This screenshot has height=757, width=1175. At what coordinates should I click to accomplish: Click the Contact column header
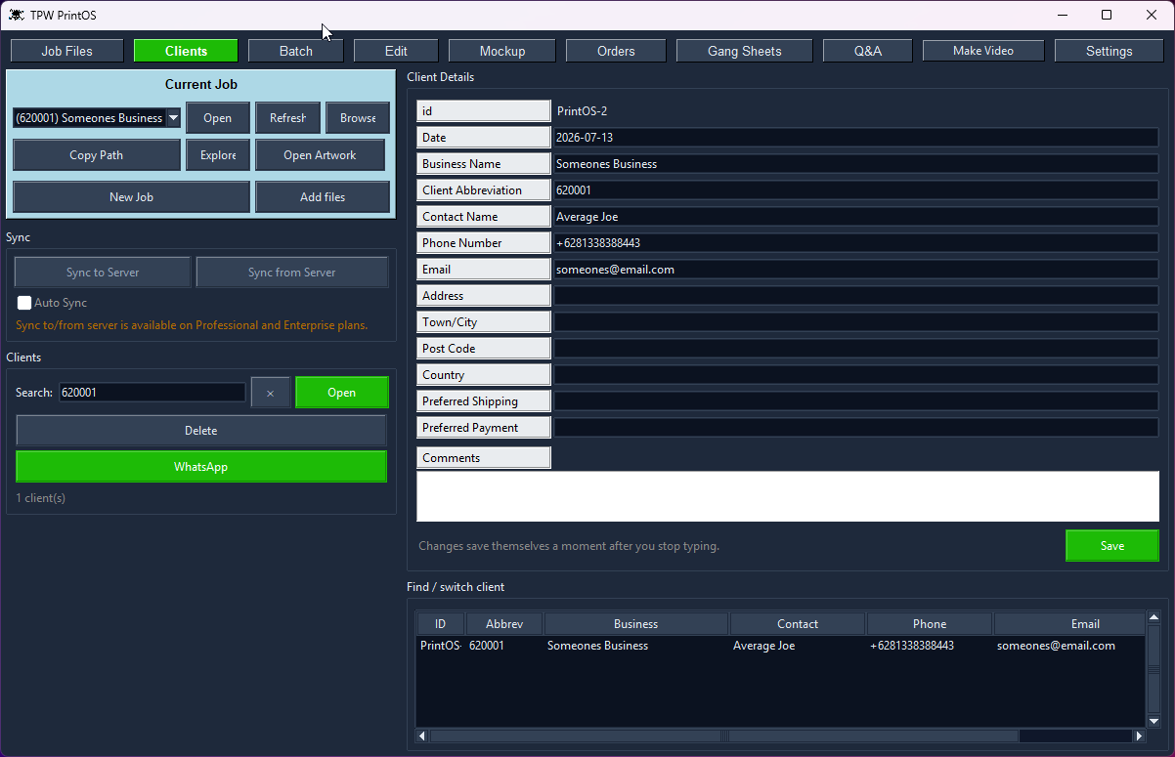point(798,624)
